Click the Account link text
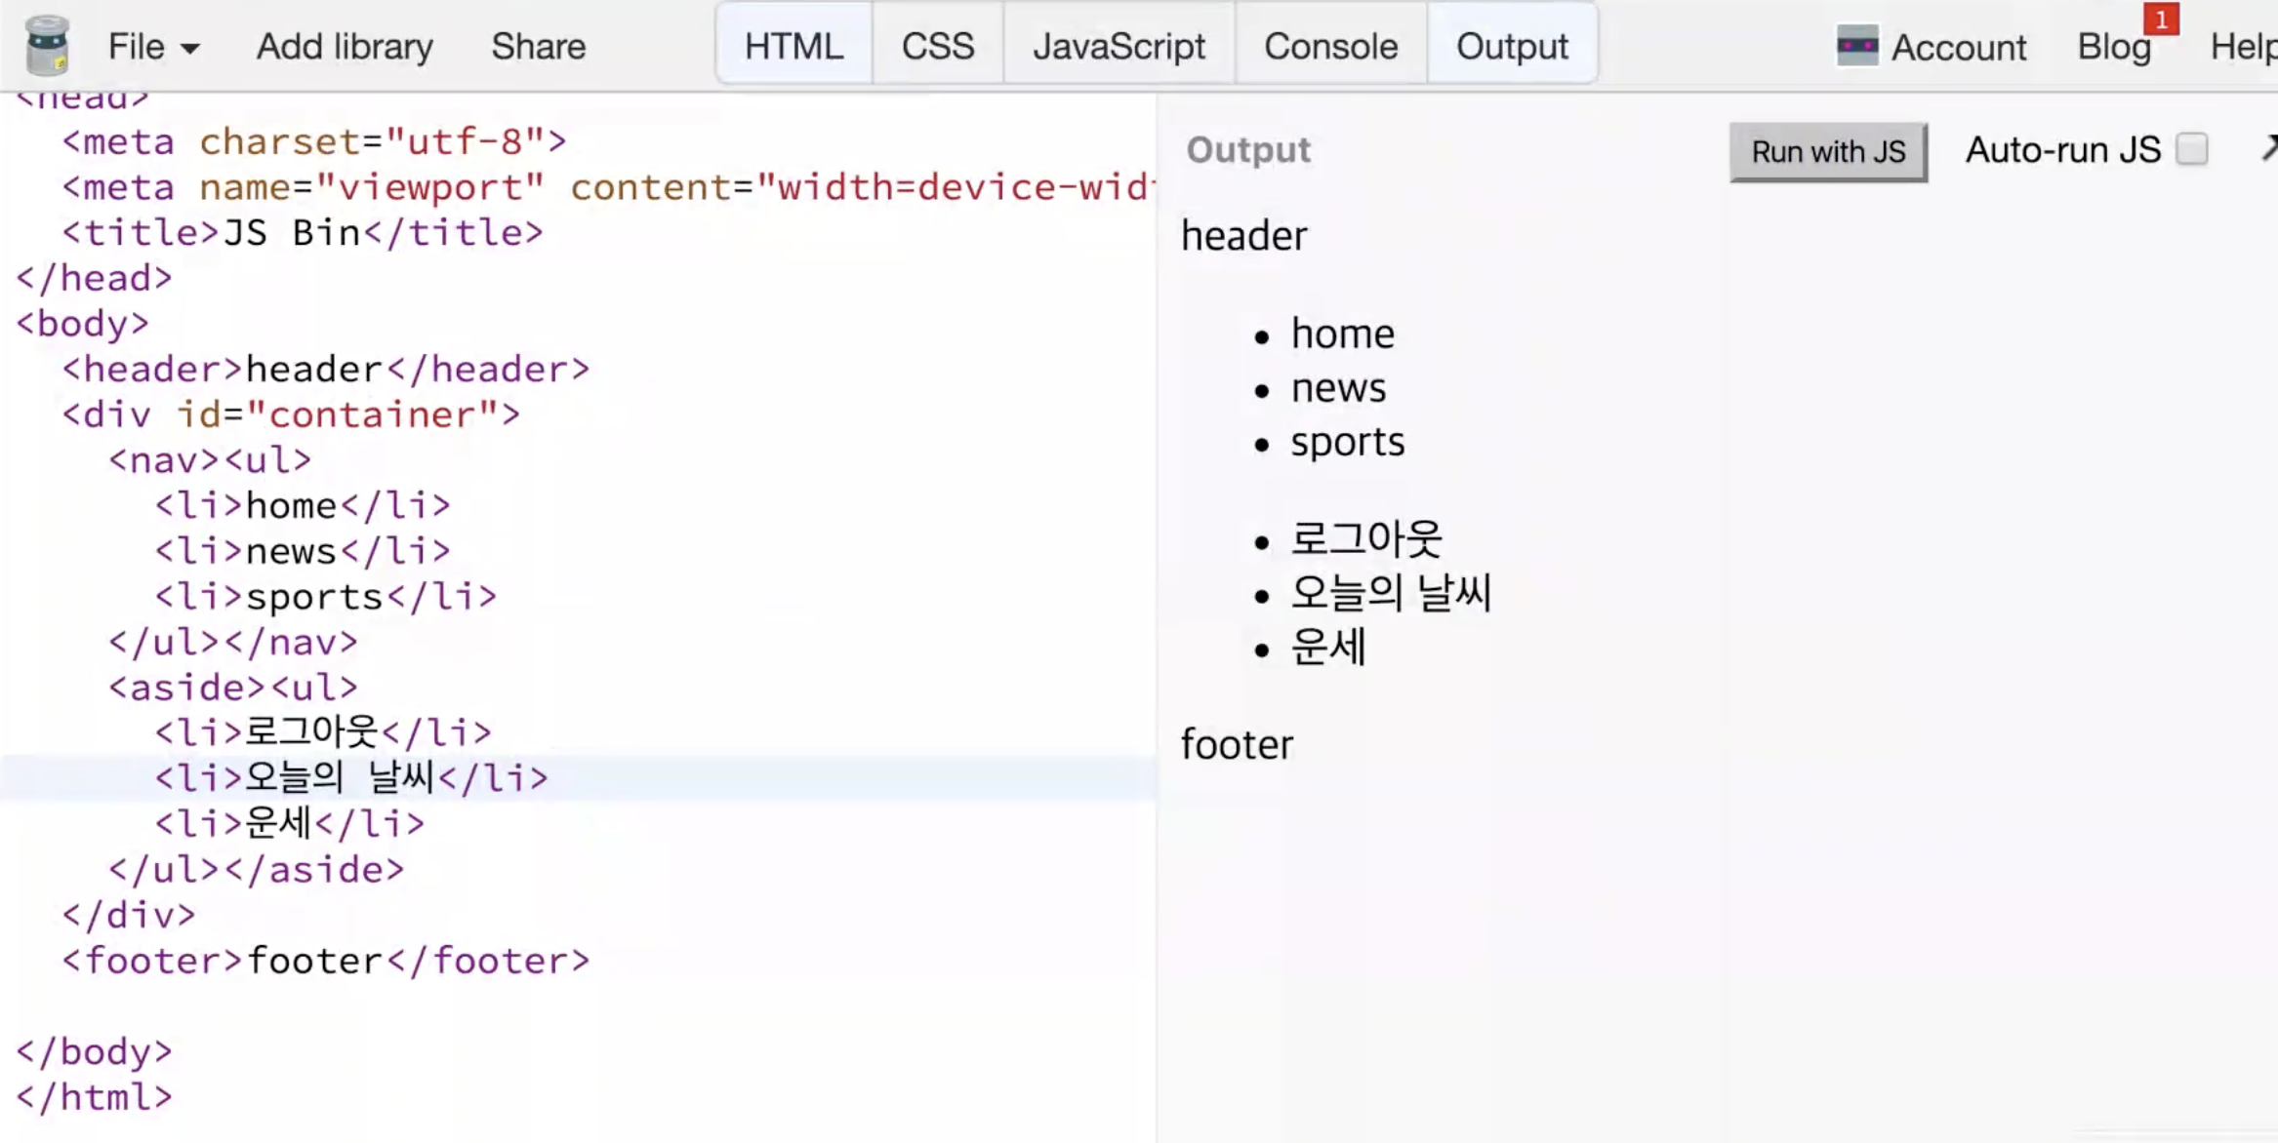 tap(1958, 47)
